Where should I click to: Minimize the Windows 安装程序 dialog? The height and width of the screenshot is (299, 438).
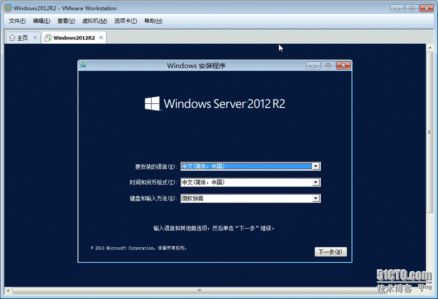(313, 66)
